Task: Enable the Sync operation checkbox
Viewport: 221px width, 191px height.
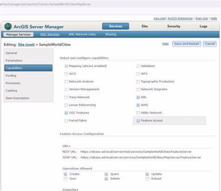Action: (65, 179)
